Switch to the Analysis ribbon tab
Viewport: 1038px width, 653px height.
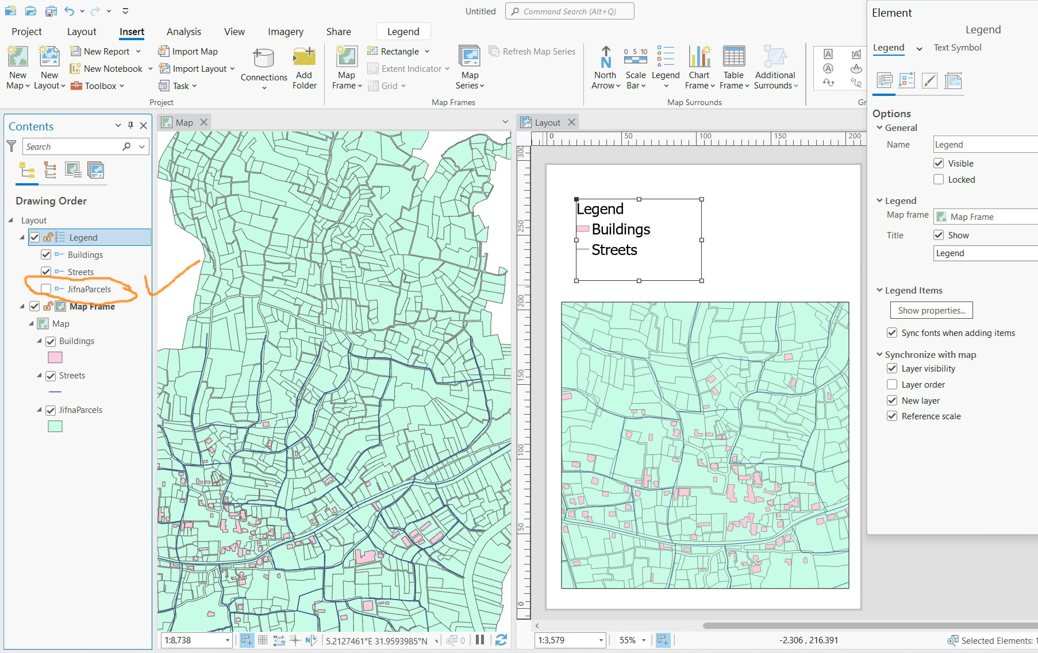pos(183,32)
